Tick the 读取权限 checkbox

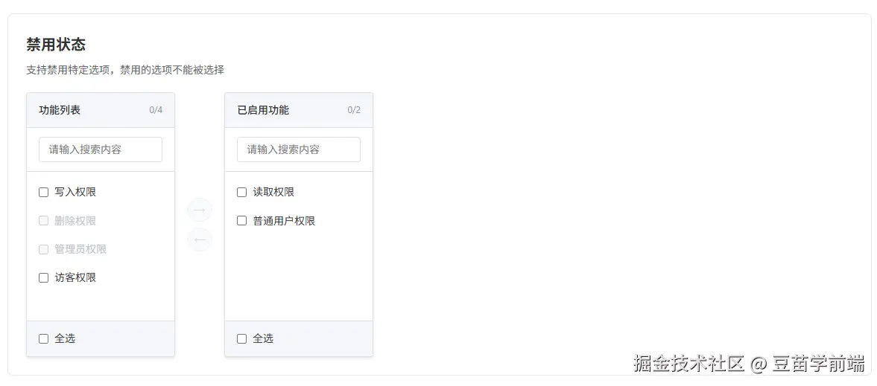[x=241, y=192]
